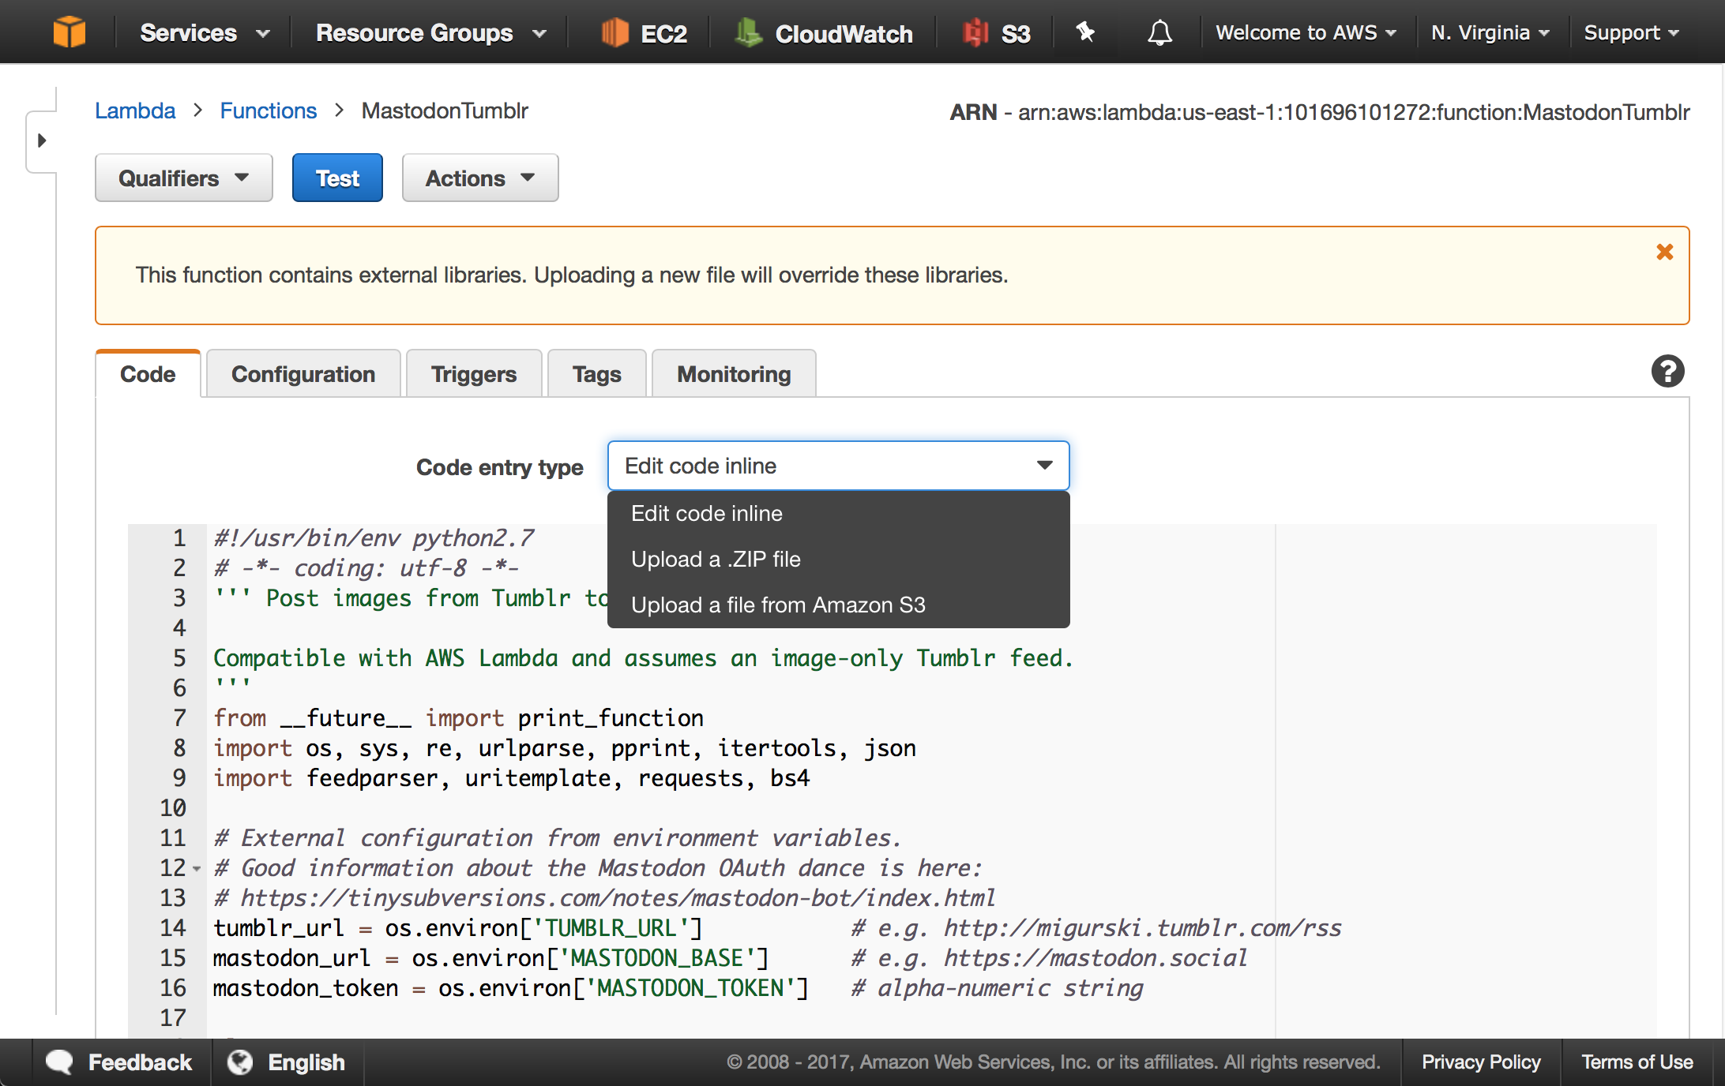Switch to the Tags tab
The width and height of the screenshot is (1725, 1086).
point(597,374)
